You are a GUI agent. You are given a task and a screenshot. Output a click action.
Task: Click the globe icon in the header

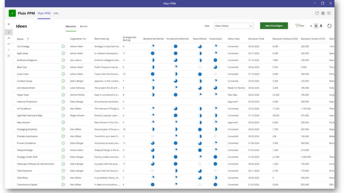tap(323, 13)
